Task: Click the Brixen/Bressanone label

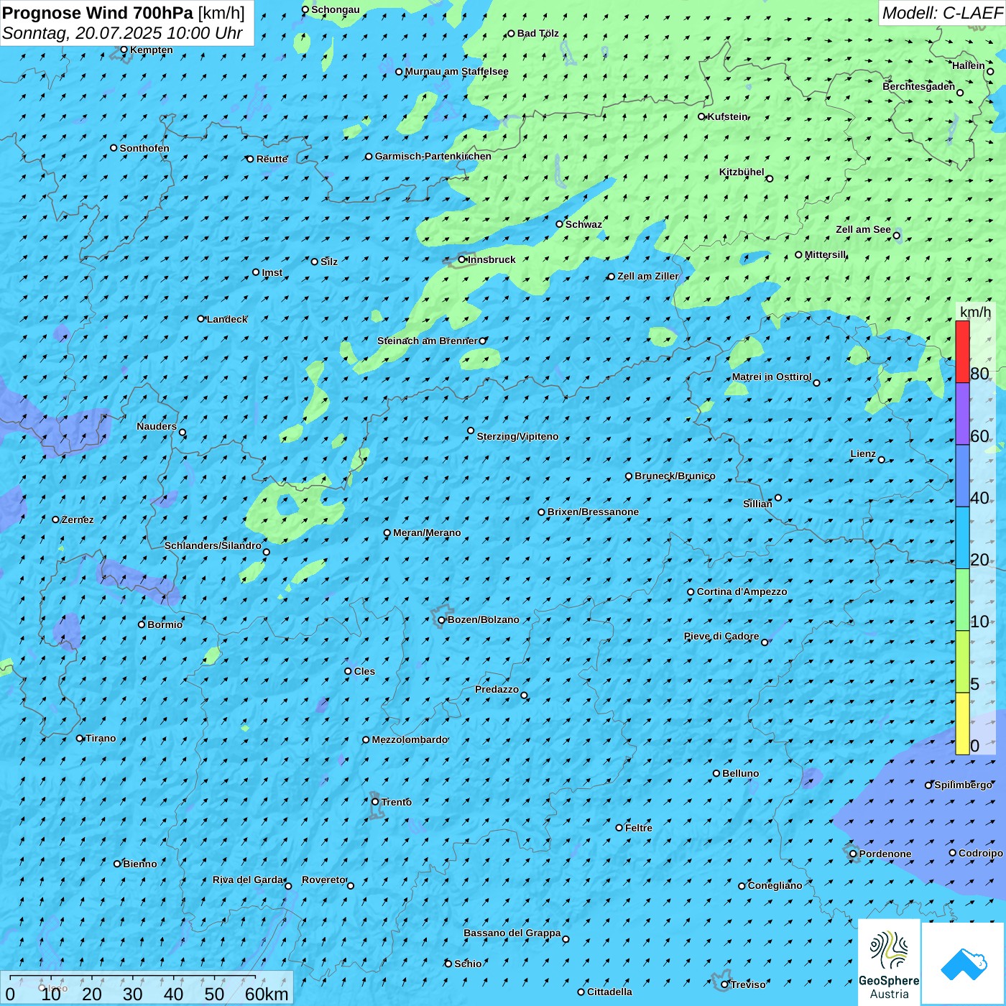Action: tap(593, 512)
